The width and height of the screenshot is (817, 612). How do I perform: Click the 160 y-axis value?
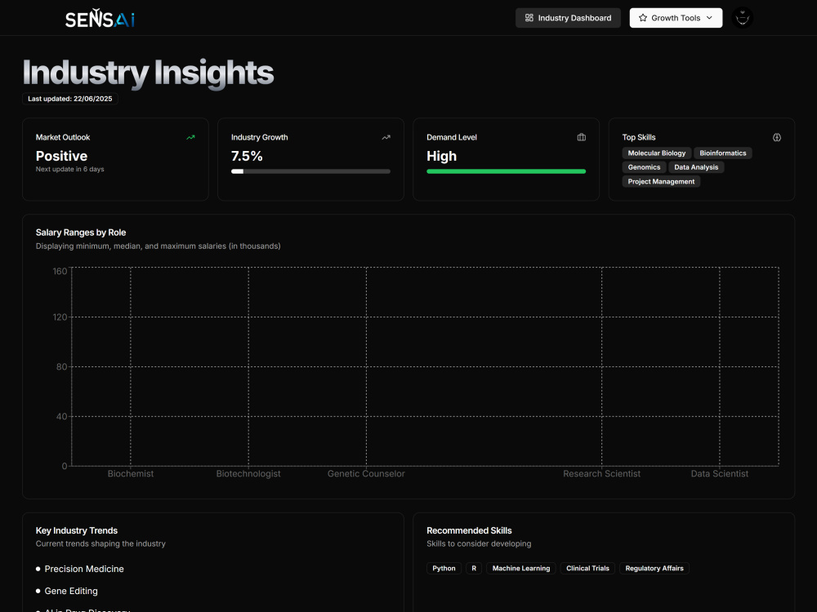60,271
